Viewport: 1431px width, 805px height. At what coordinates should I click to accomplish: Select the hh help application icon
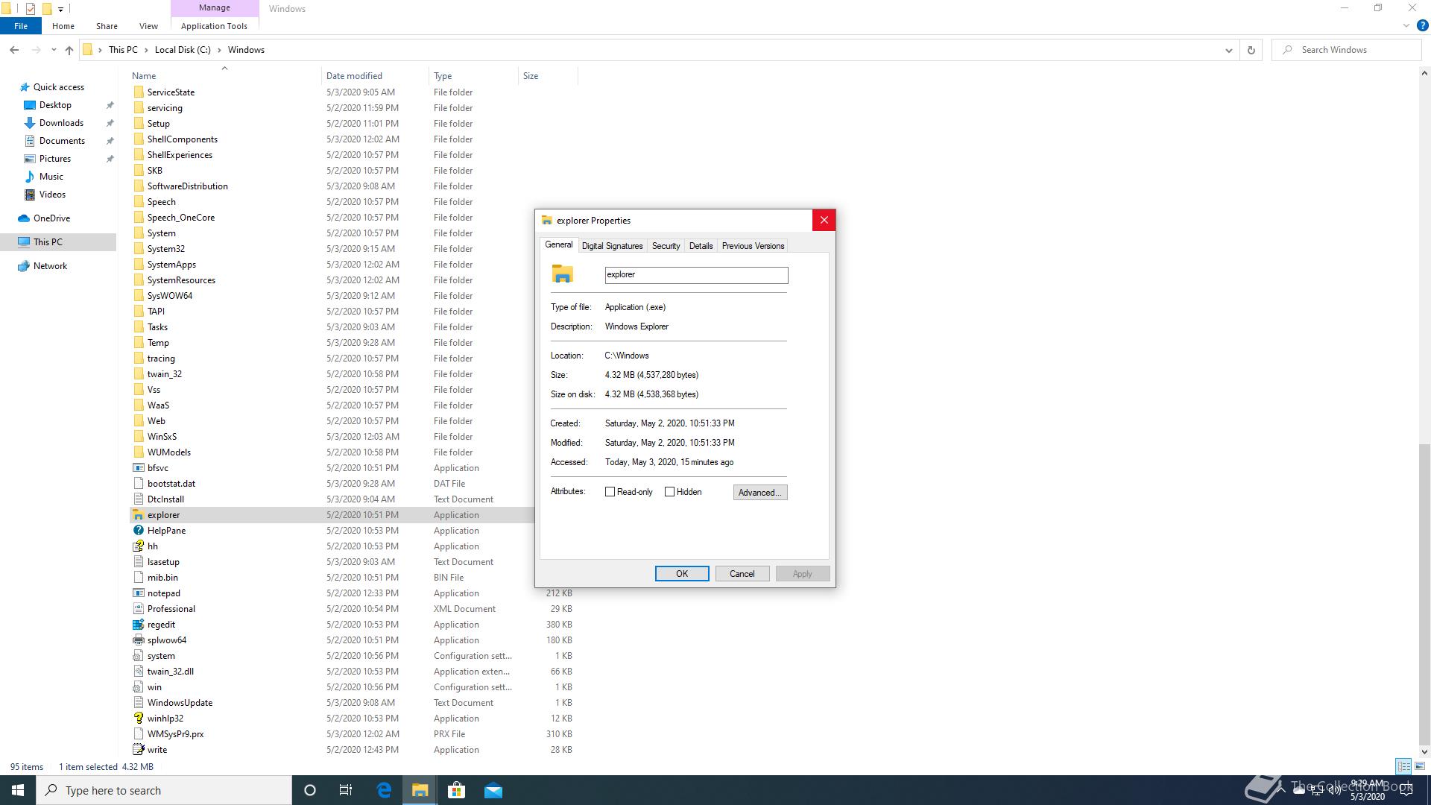(138, 546)
